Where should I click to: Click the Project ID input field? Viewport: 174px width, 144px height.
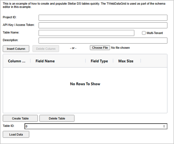pos(103,18)
